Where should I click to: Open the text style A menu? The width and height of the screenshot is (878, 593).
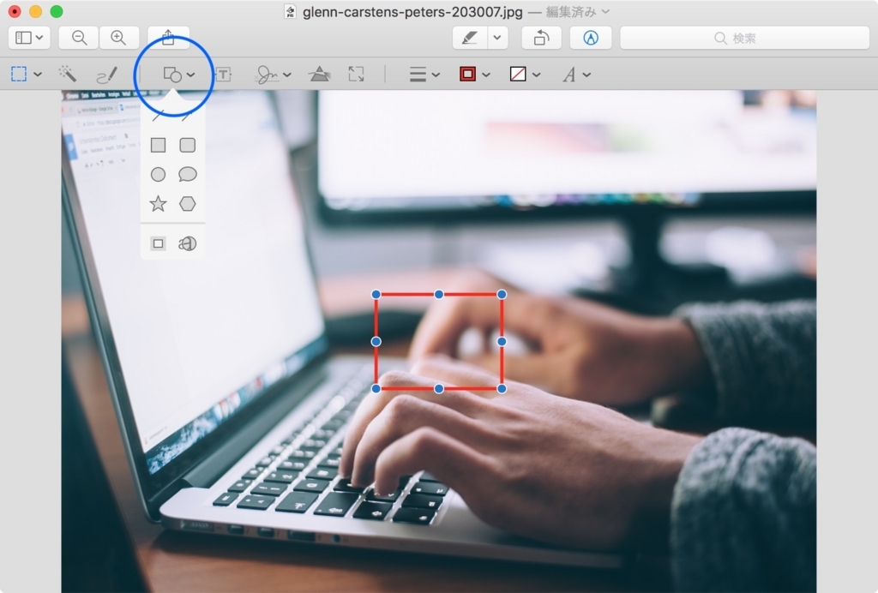(x=576, y=75)
